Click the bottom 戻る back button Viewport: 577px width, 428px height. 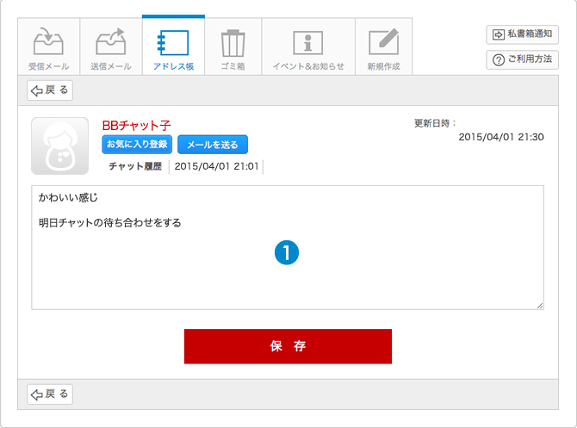point(50,394)
